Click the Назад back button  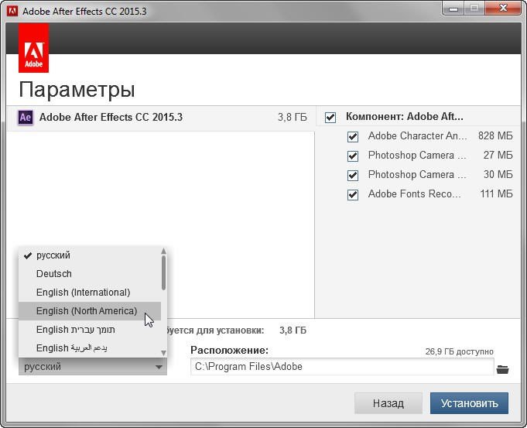click(x=388, y=403)
